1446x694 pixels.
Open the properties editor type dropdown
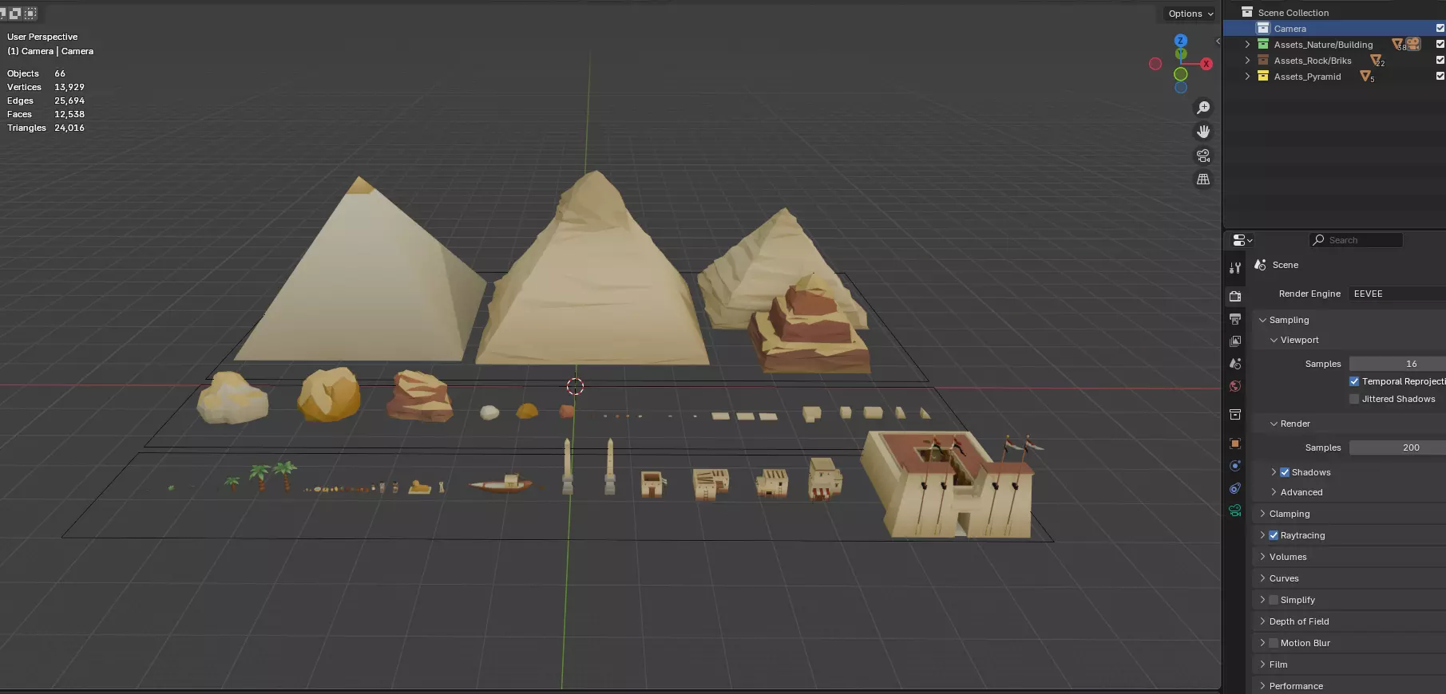tap(1242, 240)
